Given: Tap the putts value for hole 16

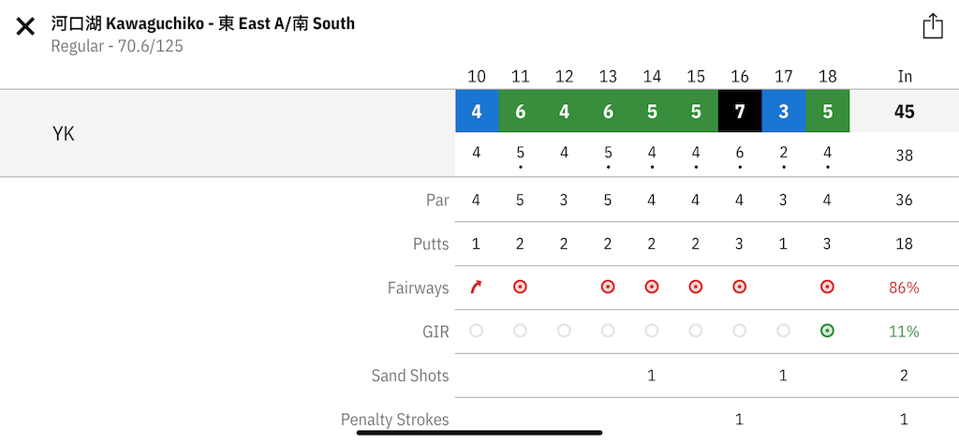Looking at the screenshot, I should tap(740, 244).
